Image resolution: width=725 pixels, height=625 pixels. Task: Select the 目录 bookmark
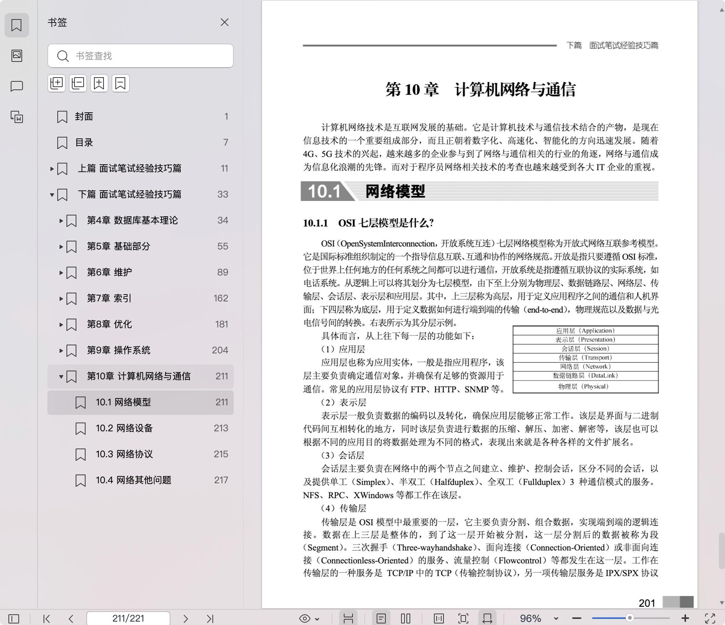[x=141, y=142]
